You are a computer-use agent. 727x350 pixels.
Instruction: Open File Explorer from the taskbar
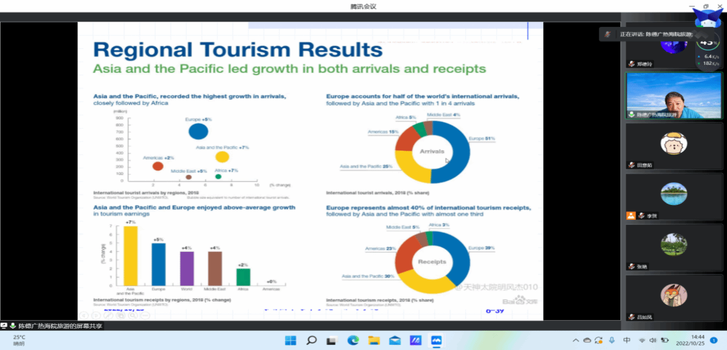tap(374, 340)
